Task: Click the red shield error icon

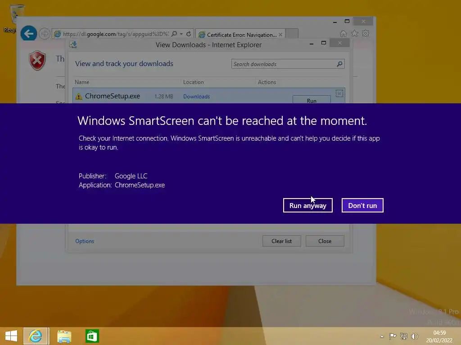Action: 37,61
